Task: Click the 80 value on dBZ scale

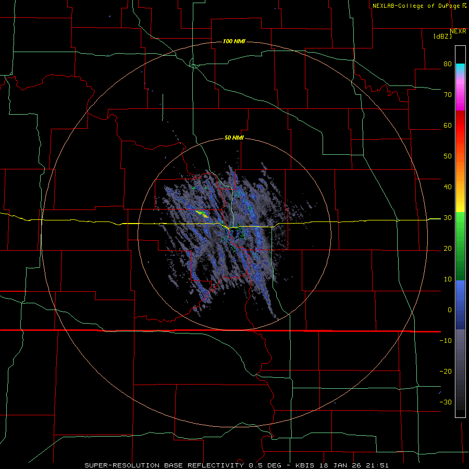Action: 448,64
